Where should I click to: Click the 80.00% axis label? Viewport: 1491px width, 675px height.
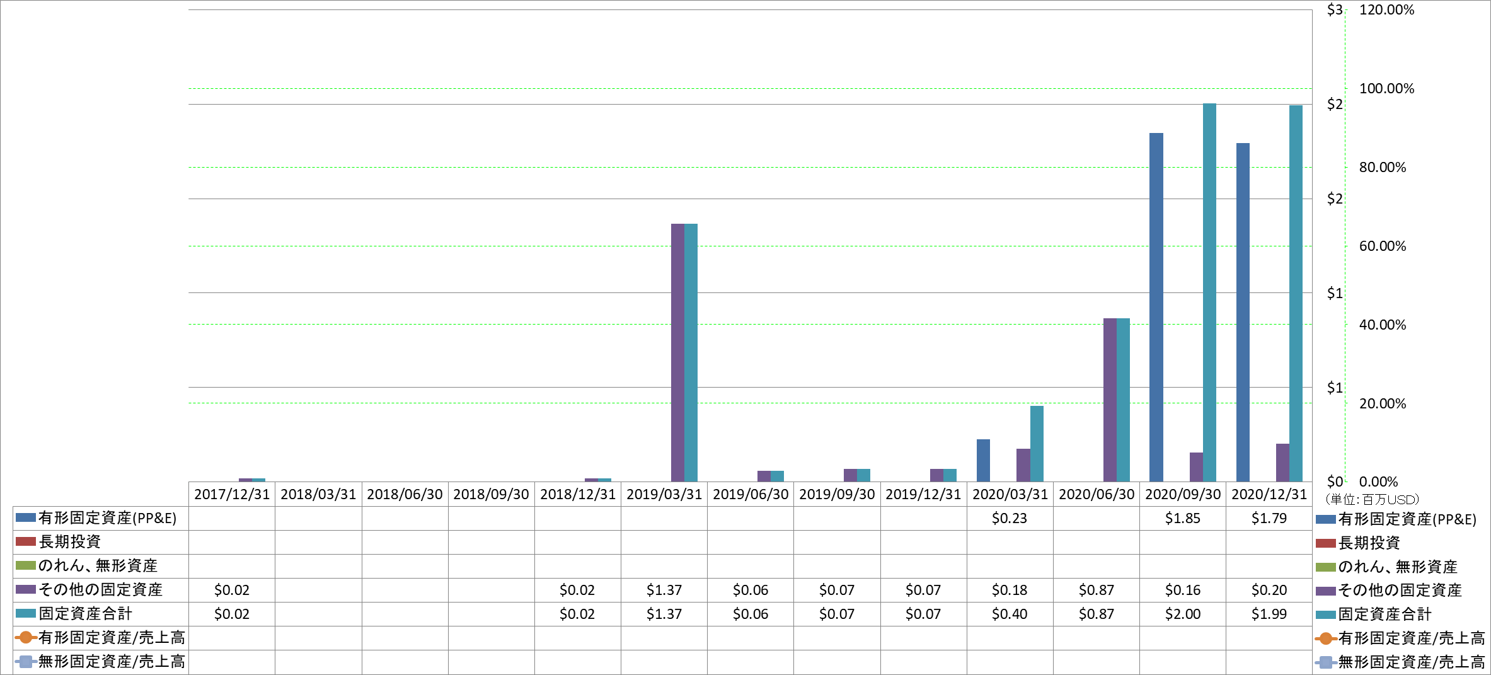point(1383,167)
